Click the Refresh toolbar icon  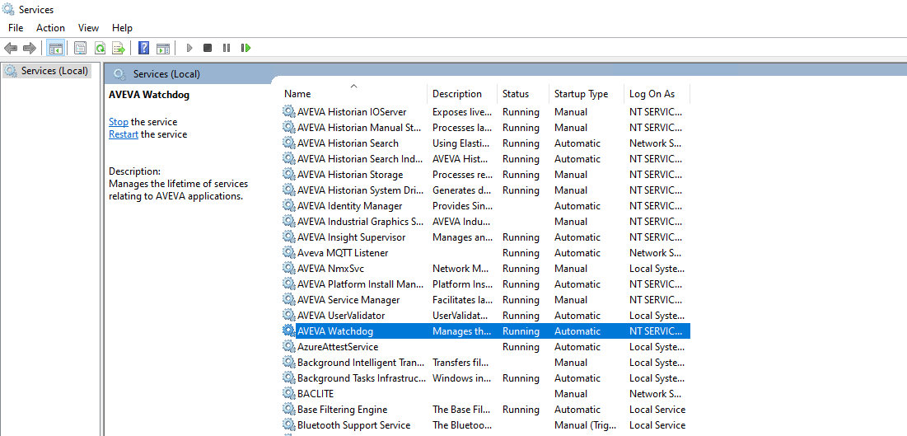point(100,48)
